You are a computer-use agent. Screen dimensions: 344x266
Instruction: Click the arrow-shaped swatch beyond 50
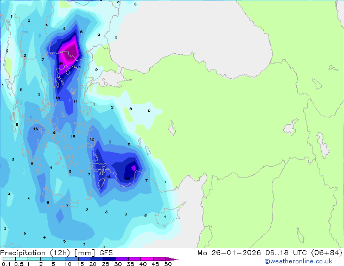click(x=172, y=259)
